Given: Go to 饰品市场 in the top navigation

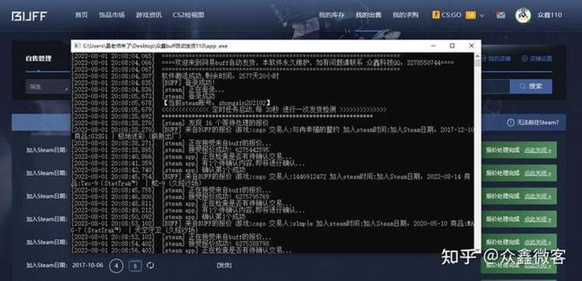Looking at the screenshot, I should coord(112,15).
